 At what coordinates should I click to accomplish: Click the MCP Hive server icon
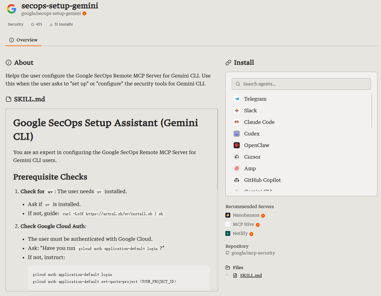click(228, 224)
